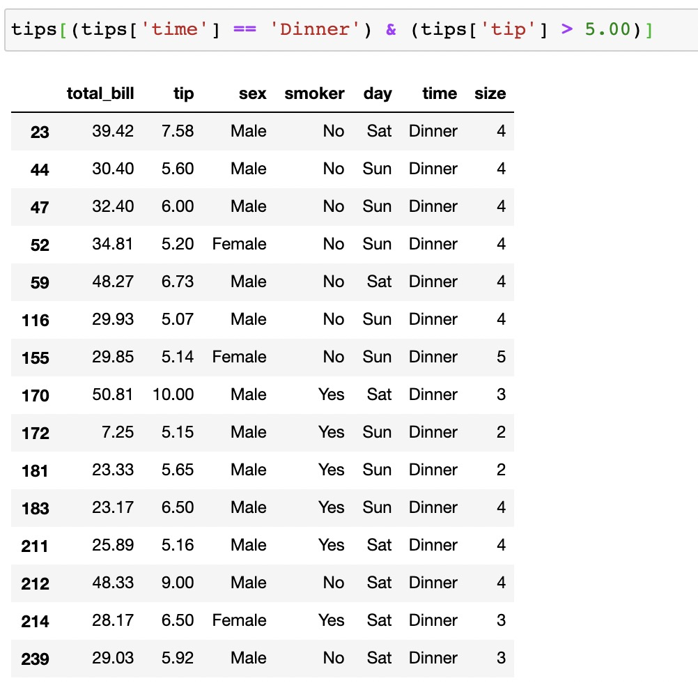Image resolution: width=698 pixels, height=683 pixels.
Task: Click total_bill value 23.33
Action: pyautogui.click(x=113, y=469)
